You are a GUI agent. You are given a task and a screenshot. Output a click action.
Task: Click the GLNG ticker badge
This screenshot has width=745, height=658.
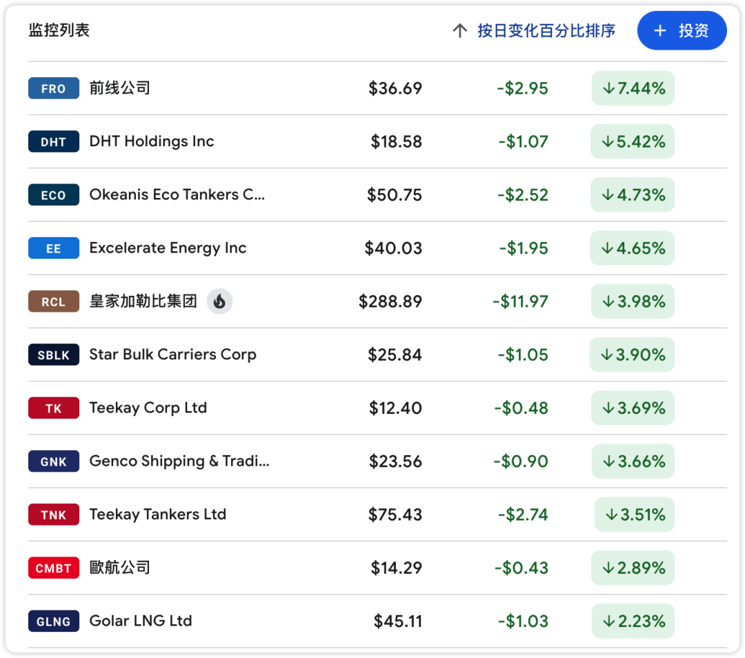click(x=54, y=621)
